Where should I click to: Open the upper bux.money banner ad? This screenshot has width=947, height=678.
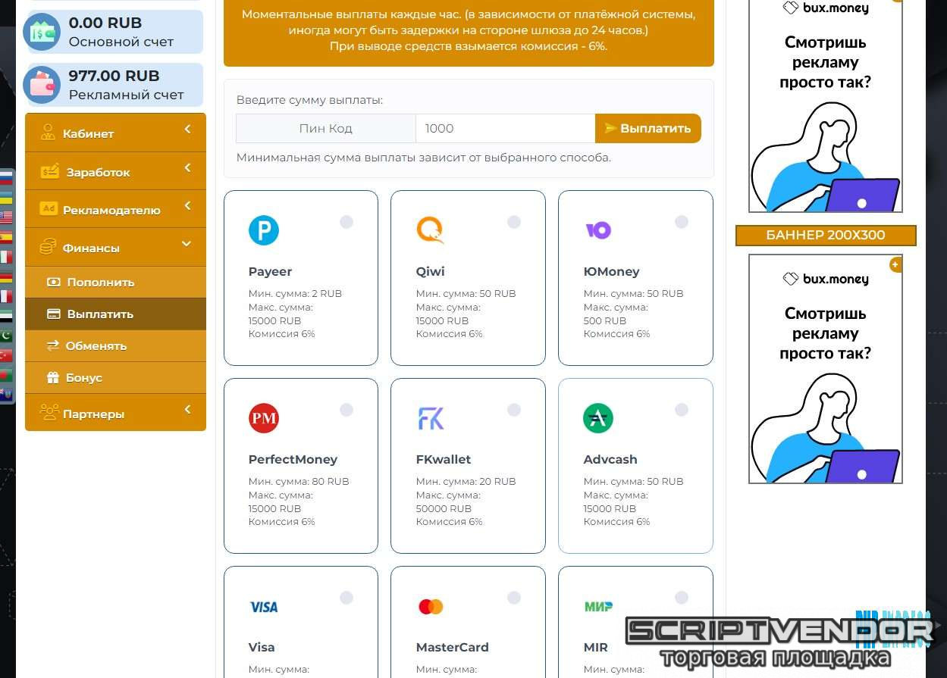[x=826, y=105]
